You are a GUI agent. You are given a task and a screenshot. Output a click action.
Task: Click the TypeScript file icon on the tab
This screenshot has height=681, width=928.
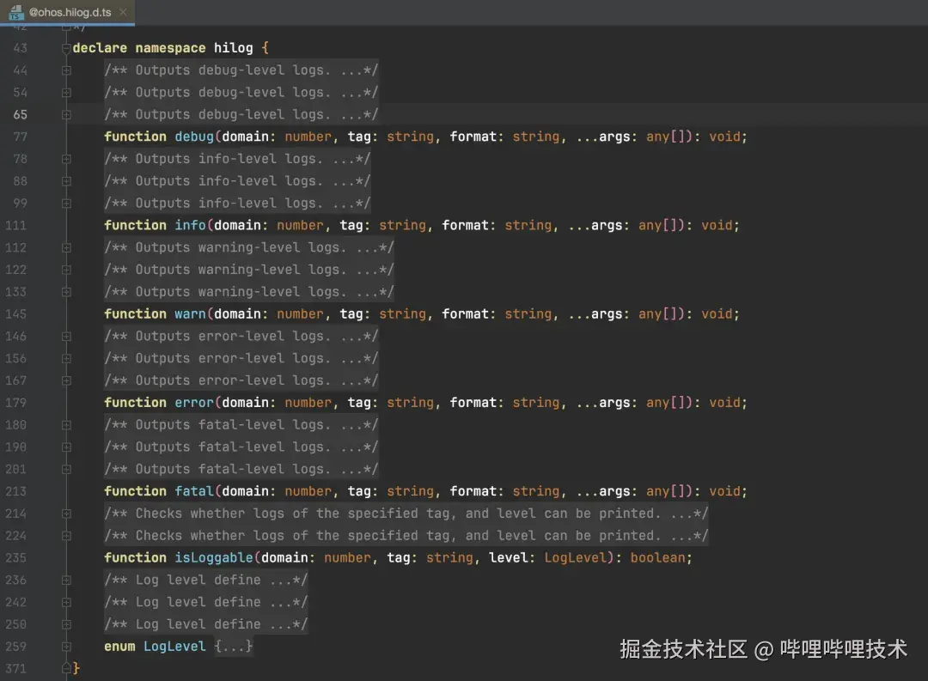coord(16,12)
